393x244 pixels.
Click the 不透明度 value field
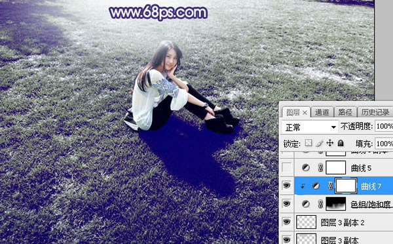coord(384,127)
